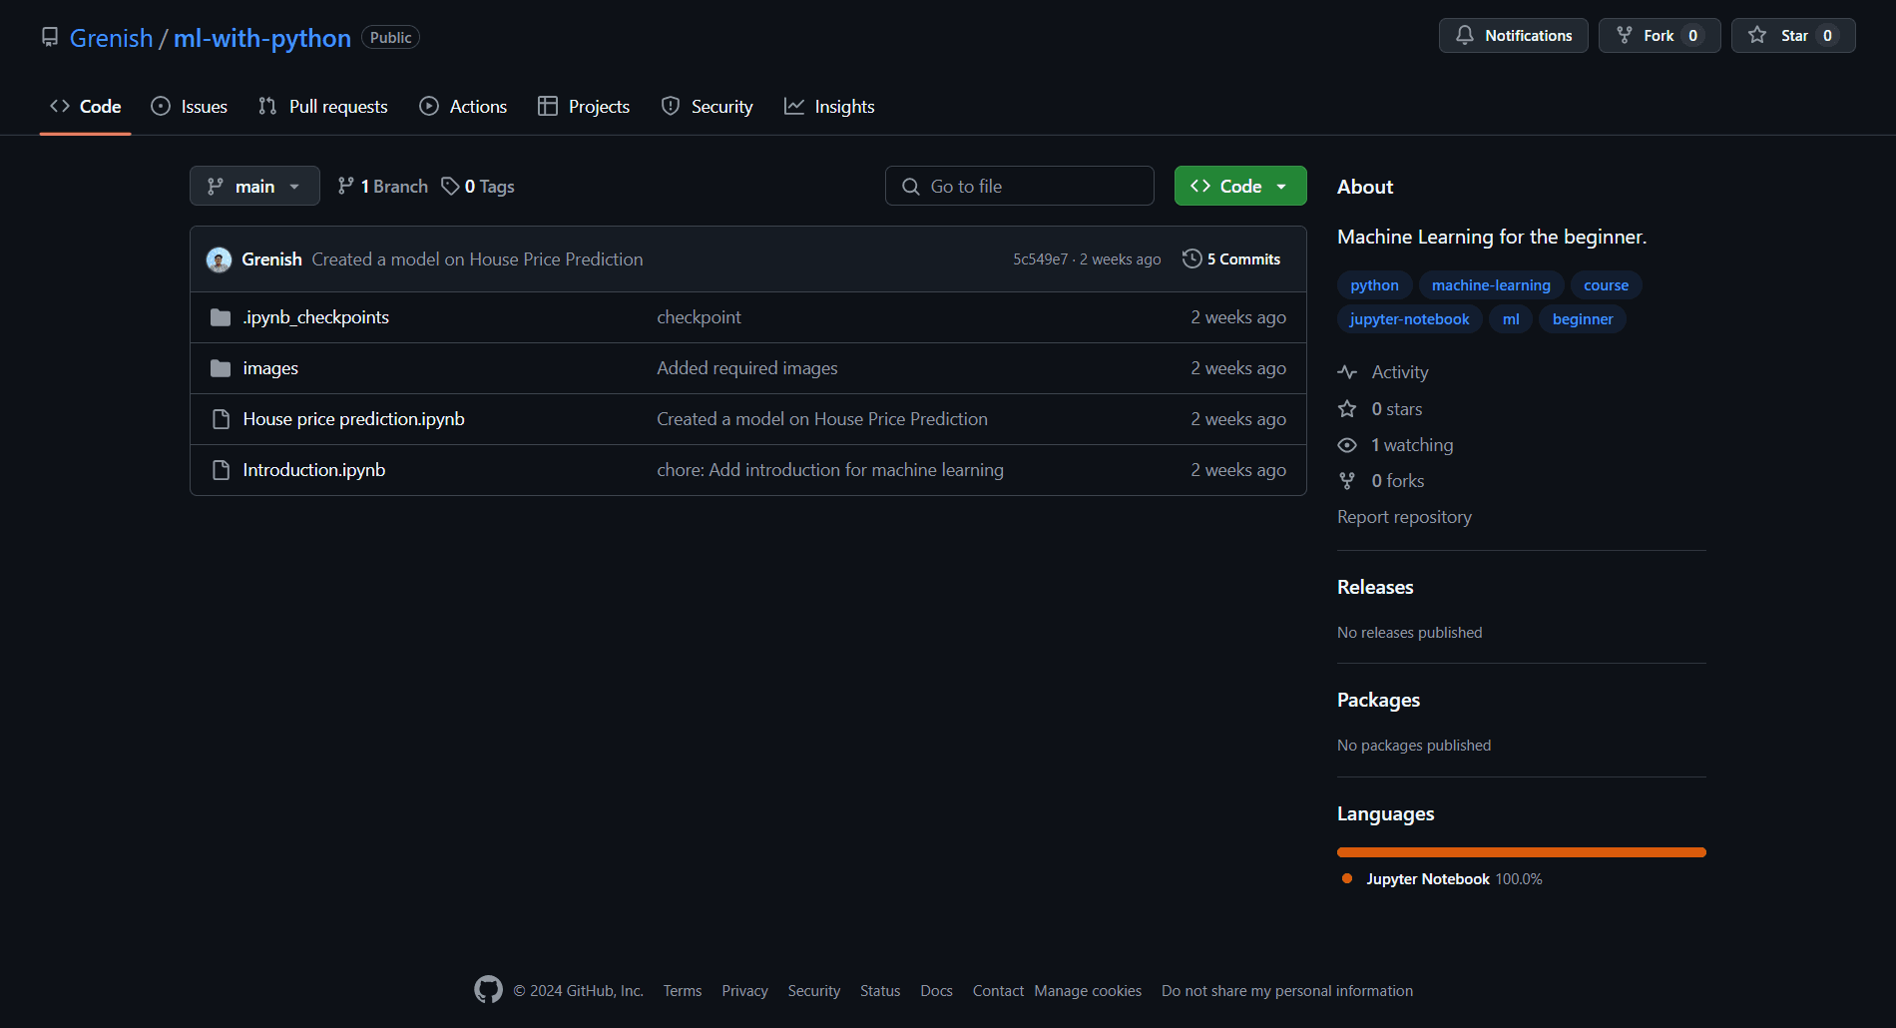The width and height of the screenshot is (1896, 1028).
Task: Open the 'Added required images' commit message
Action: click(747, 368)
